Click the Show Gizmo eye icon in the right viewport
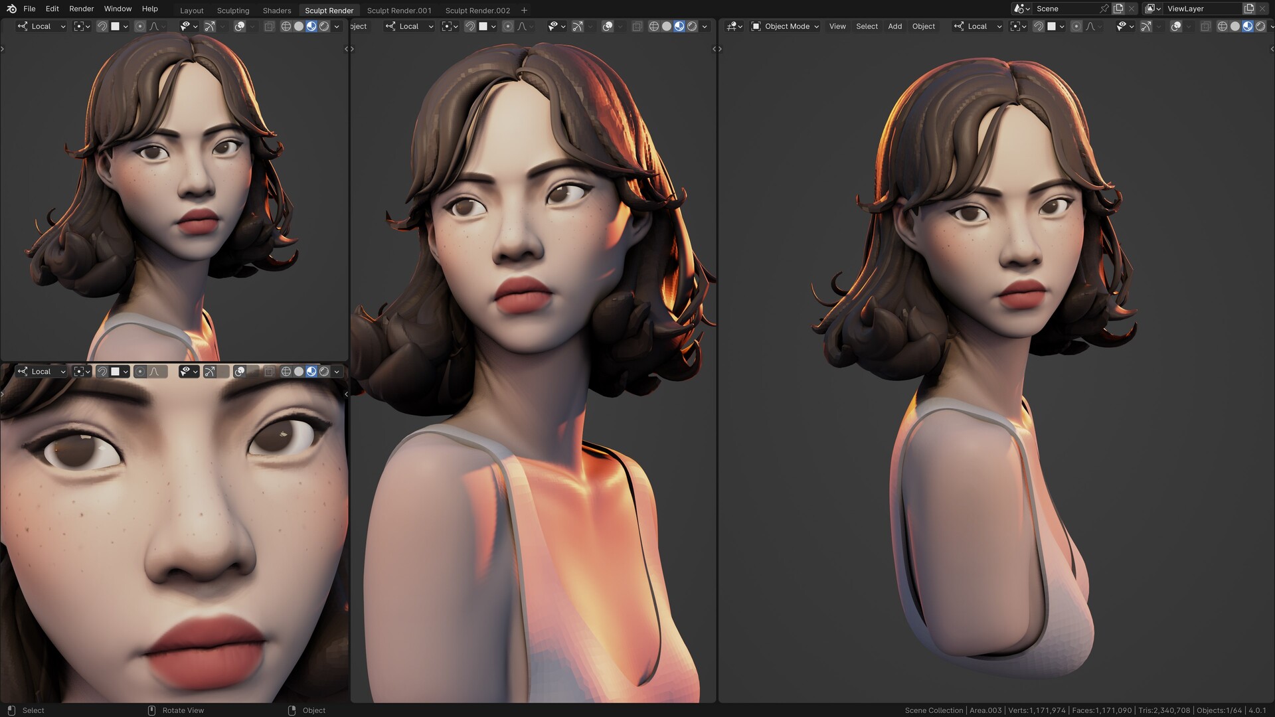The width and height of the screenshot is (1275, 717). pos(1122,26)
